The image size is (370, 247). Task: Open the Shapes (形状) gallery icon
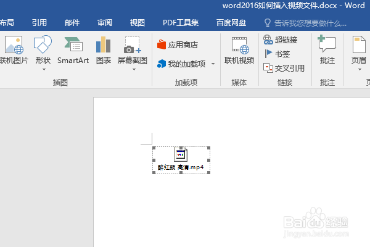(x=43, y=44)
